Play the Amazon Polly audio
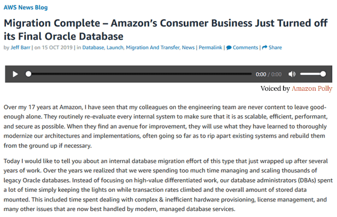This screenshot has height=217, width=337. 15,75
